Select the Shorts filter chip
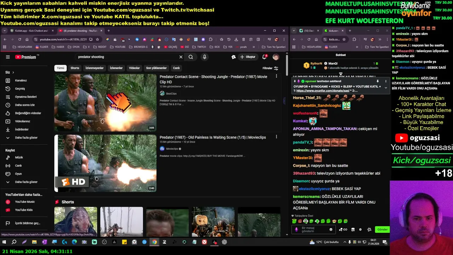 pyautogui.click(x=75, y=68)
